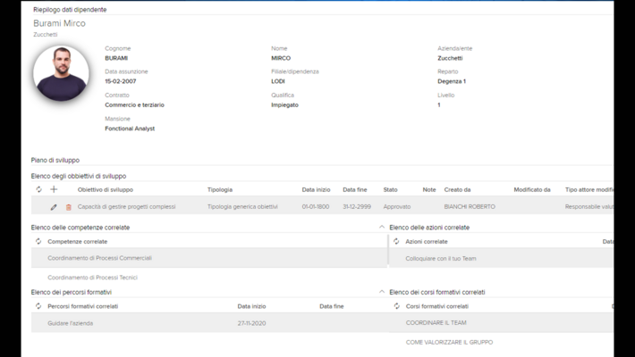The height and width of the screenshot is (357, 635).
Task: Click the Creato da column header
Action: (x=457, y=189)
